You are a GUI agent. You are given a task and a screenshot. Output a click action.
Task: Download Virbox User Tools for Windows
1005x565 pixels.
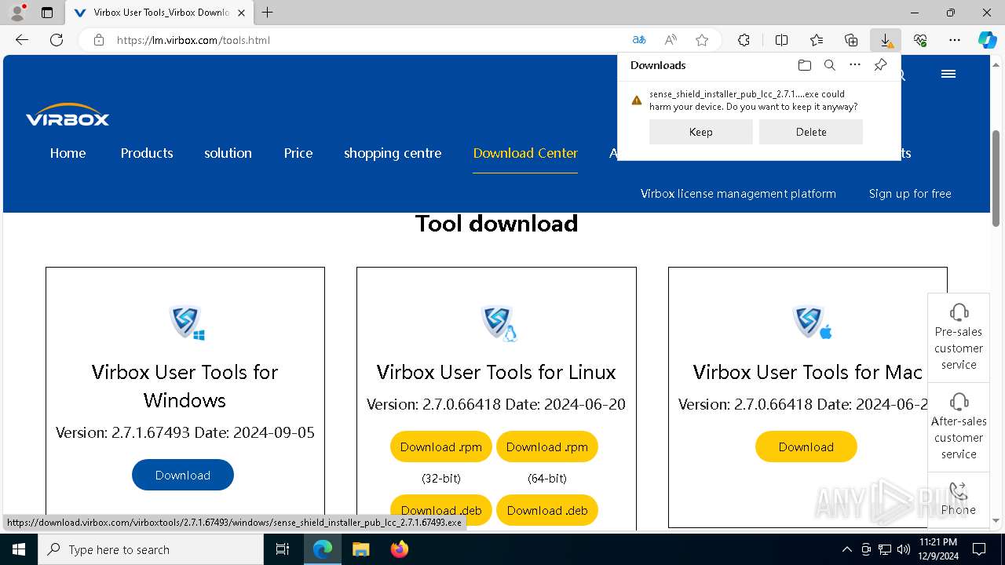click(x=183, y=475)
